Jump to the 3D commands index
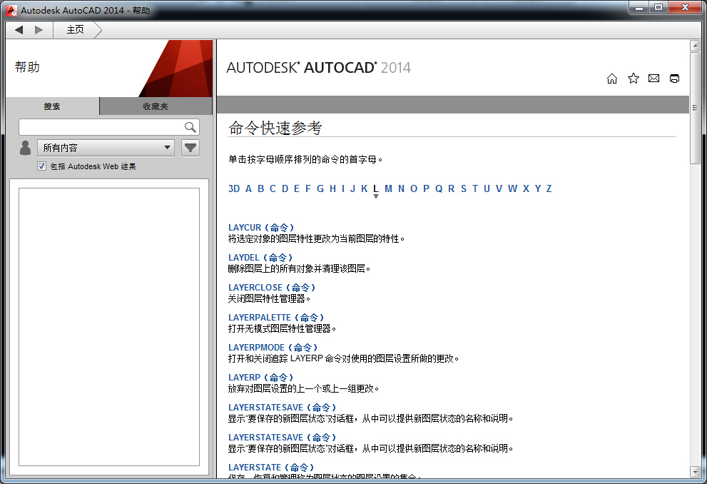Image resolution: width=707 pixels, height=484 pixels. coord(234,188)
